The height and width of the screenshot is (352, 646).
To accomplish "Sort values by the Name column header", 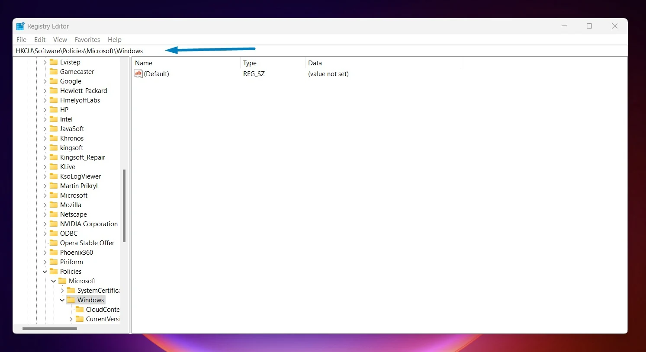I will (x=186, y=63).
